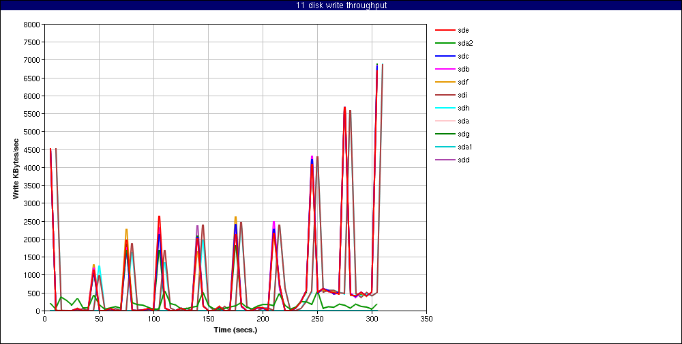Select the sda1 legend label
The height and width of the screenshot is (344, 682).
465,147
